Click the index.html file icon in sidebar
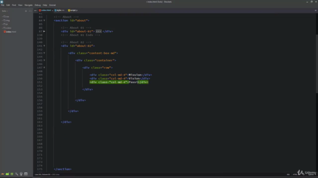The height and width of the screenshot is (178, 318). pyautogui.click(x=4, y=32)
